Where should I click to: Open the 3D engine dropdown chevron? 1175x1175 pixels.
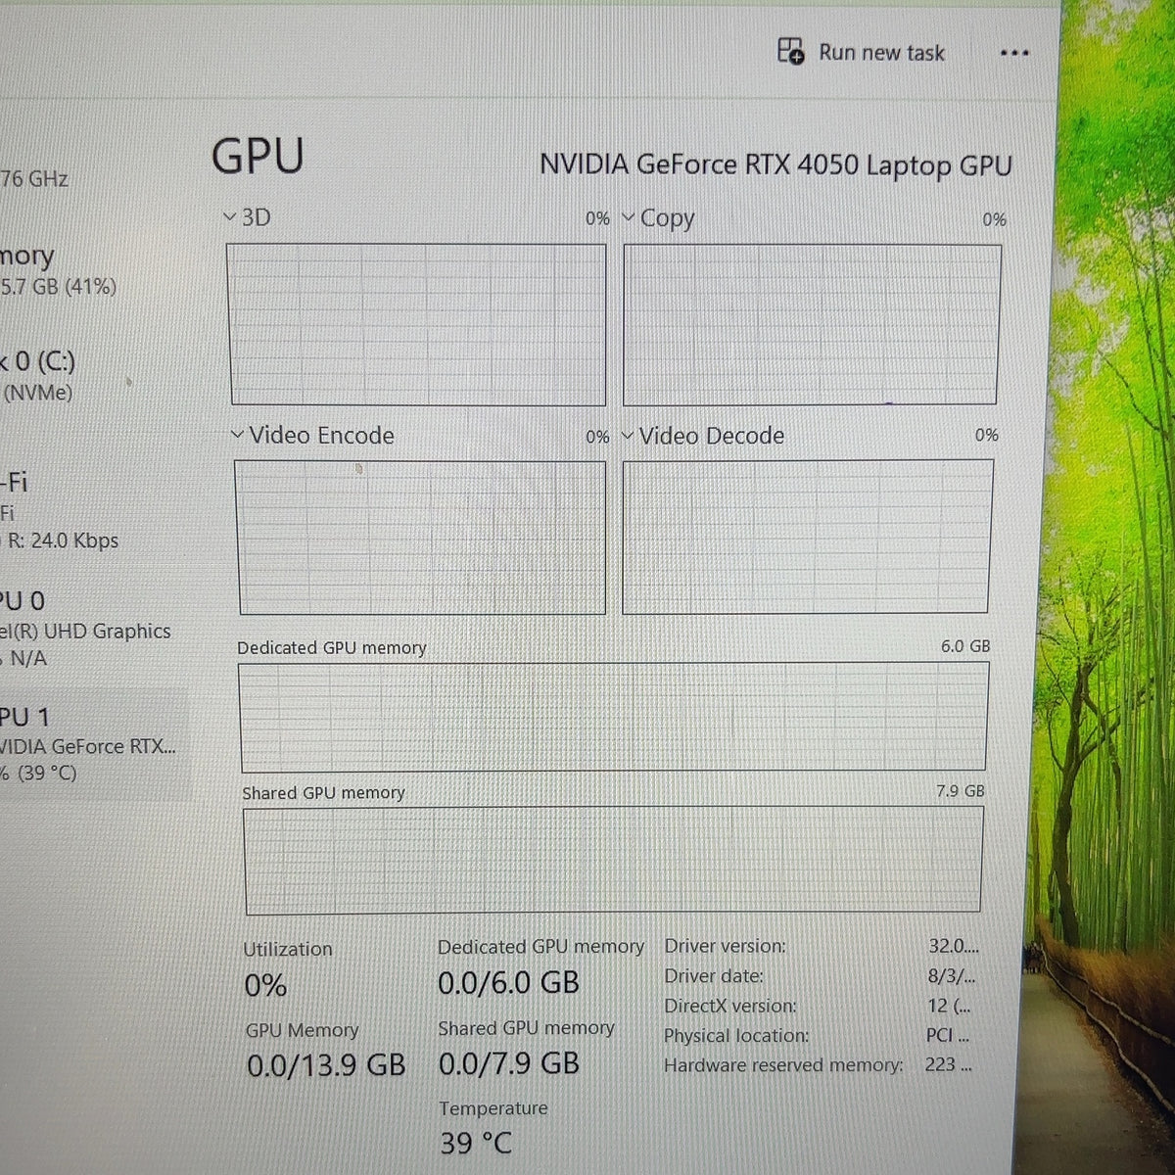coord(229,216)
